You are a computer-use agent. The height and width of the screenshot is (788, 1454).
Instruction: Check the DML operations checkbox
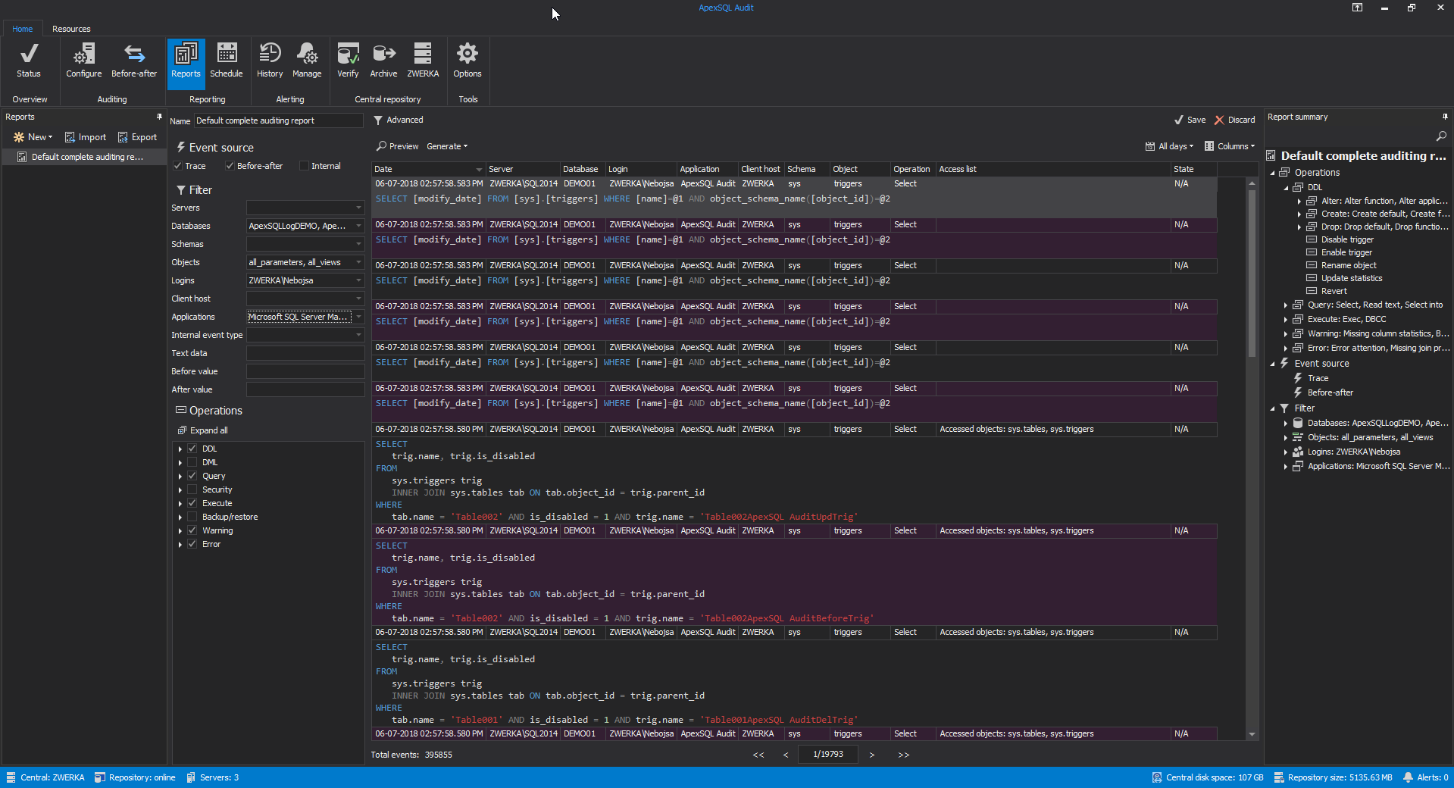point(192,462)
